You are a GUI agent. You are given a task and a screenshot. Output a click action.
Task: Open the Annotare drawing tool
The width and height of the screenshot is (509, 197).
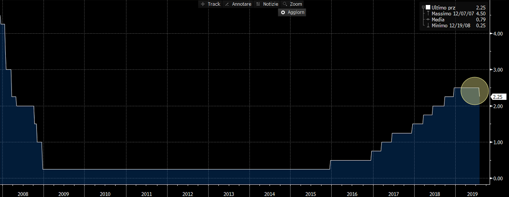(x=237, y=4)
